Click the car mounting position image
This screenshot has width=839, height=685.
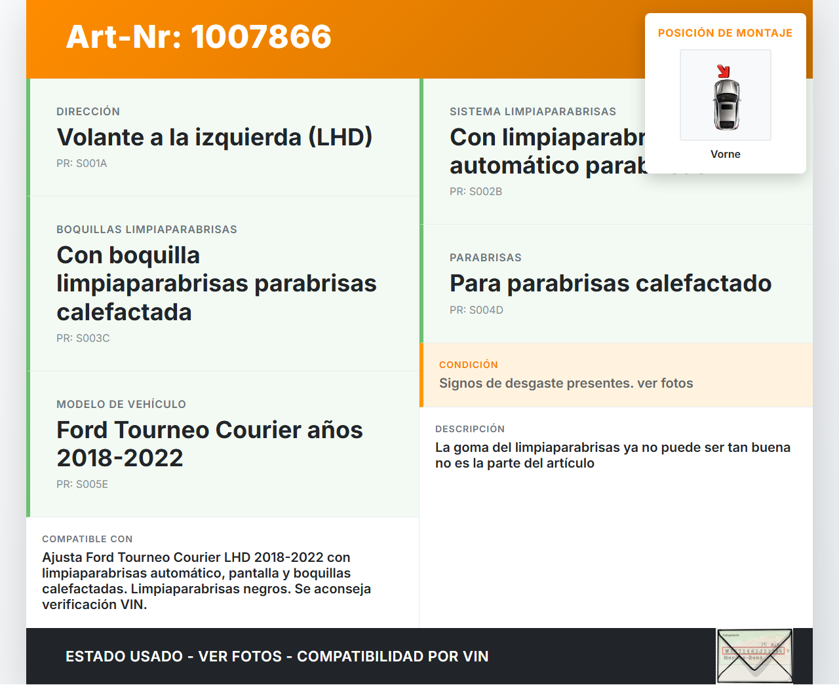coord(726,95)
